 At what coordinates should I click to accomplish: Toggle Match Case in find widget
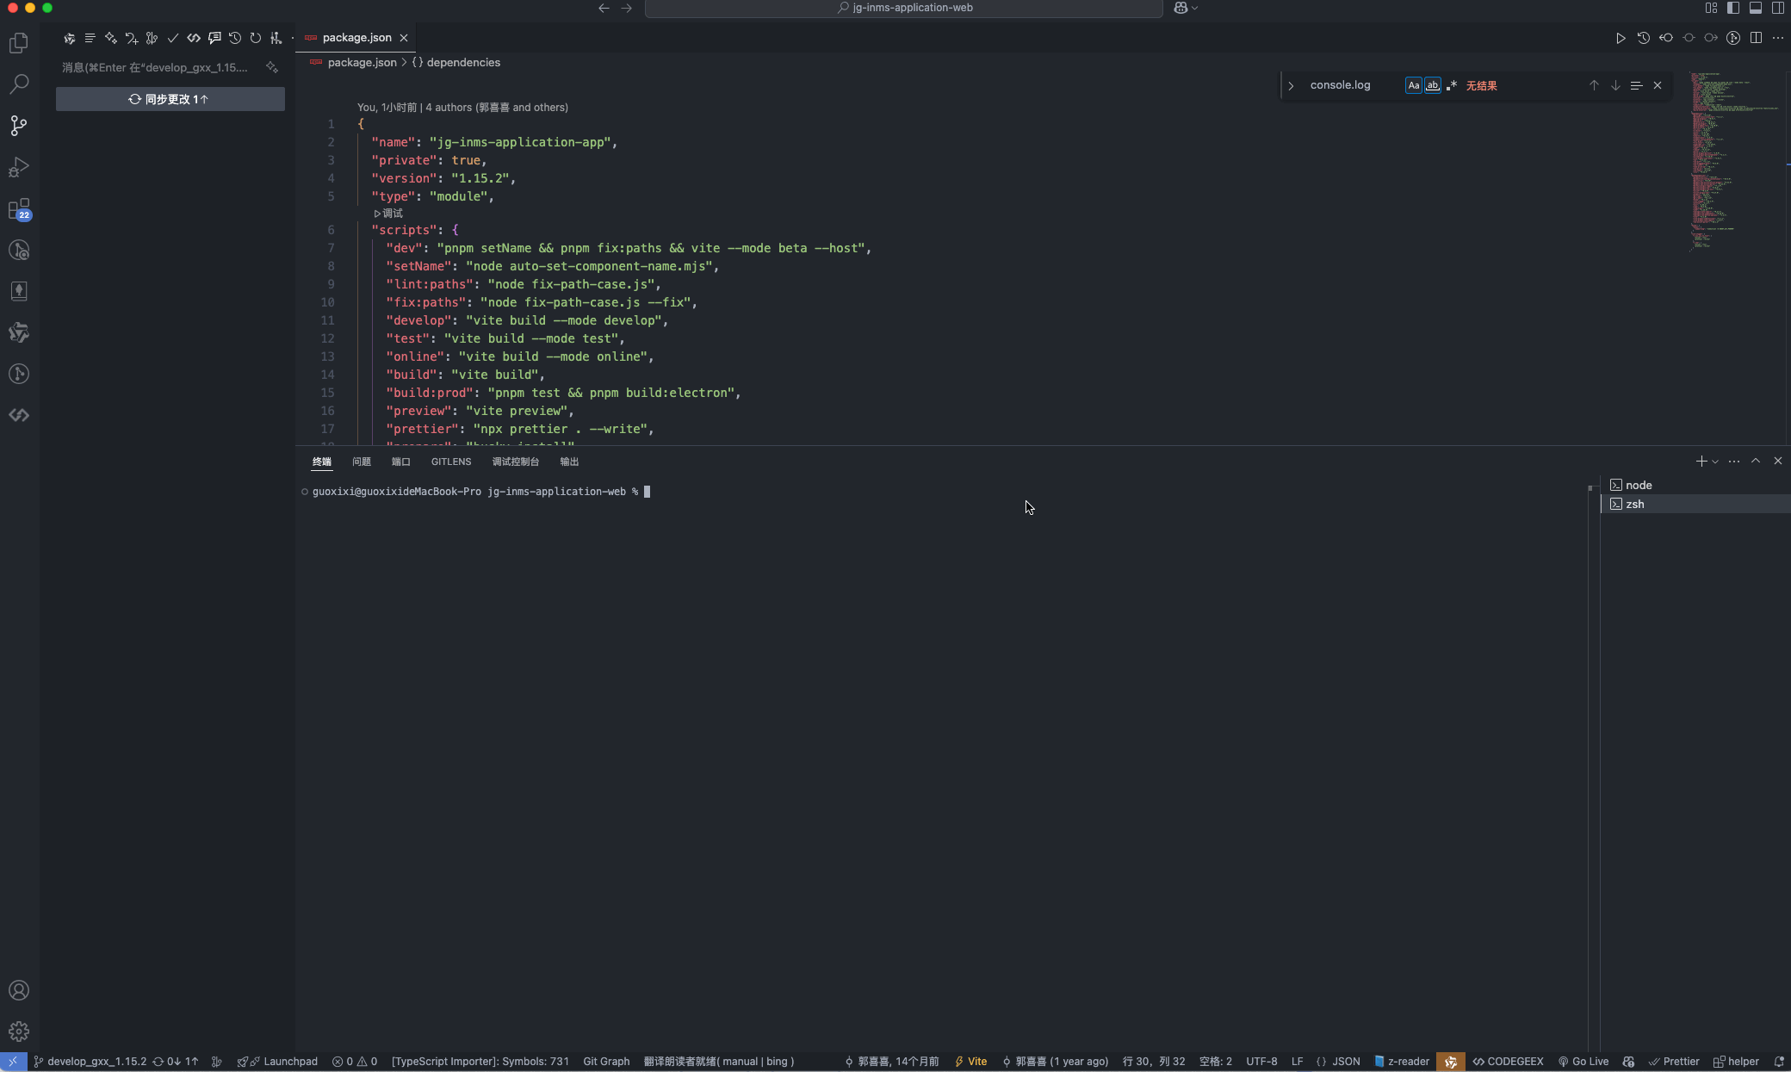click(1413, 85)
